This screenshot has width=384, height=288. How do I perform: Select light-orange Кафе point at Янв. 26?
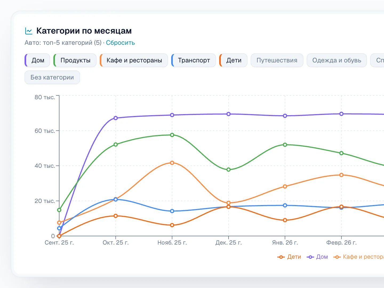285,186
